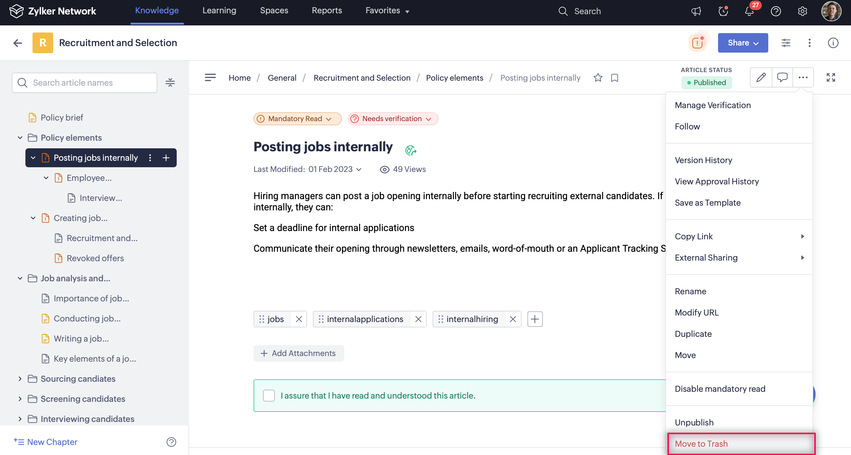Viewport: 851px width, 455px height.
Task: Click the announcements megaphone icon
Action: point(696,11)
